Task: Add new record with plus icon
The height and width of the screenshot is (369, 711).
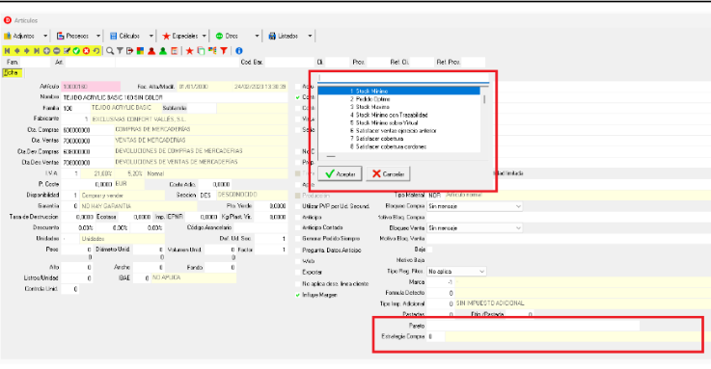Action: point(46,51)
